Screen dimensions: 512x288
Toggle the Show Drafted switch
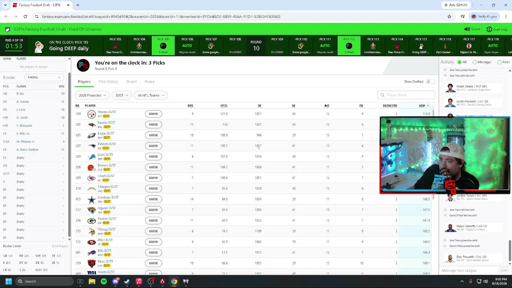click(430, 82)
